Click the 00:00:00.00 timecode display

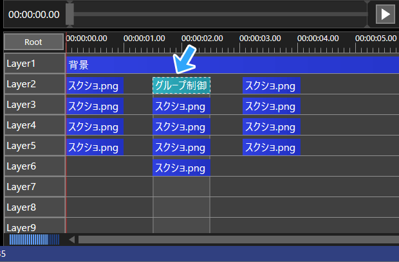(x=33, y=14)
